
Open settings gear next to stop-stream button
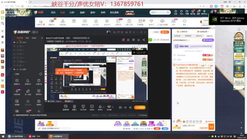(130, 107)
